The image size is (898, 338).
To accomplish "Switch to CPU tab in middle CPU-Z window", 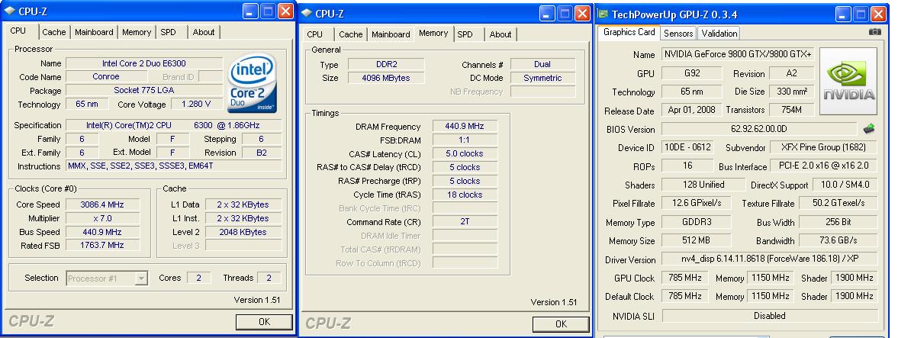I will click(315, 34).
